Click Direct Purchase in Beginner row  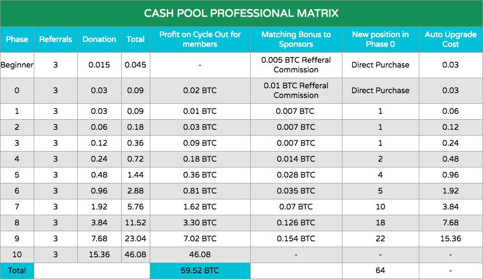point(381,65)
